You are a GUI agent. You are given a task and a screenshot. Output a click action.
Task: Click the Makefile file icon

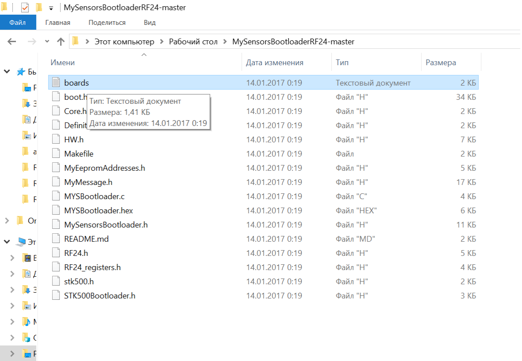pyautogui.click(x=56, y=153)
